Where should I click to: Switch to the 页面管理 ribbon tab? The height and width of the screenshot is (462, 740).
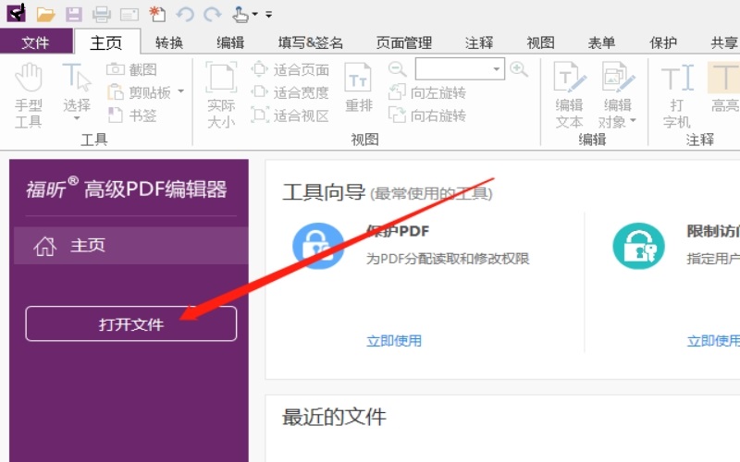pyautogui.click(x=404, y=43)
